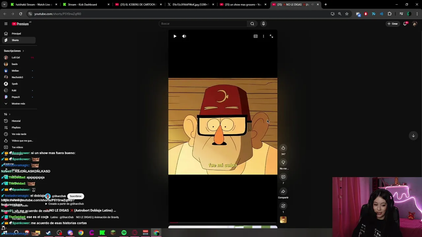Click the Suscribirse button for SharzDub
This screenshot has width=422, height=237.
[75, 196]
